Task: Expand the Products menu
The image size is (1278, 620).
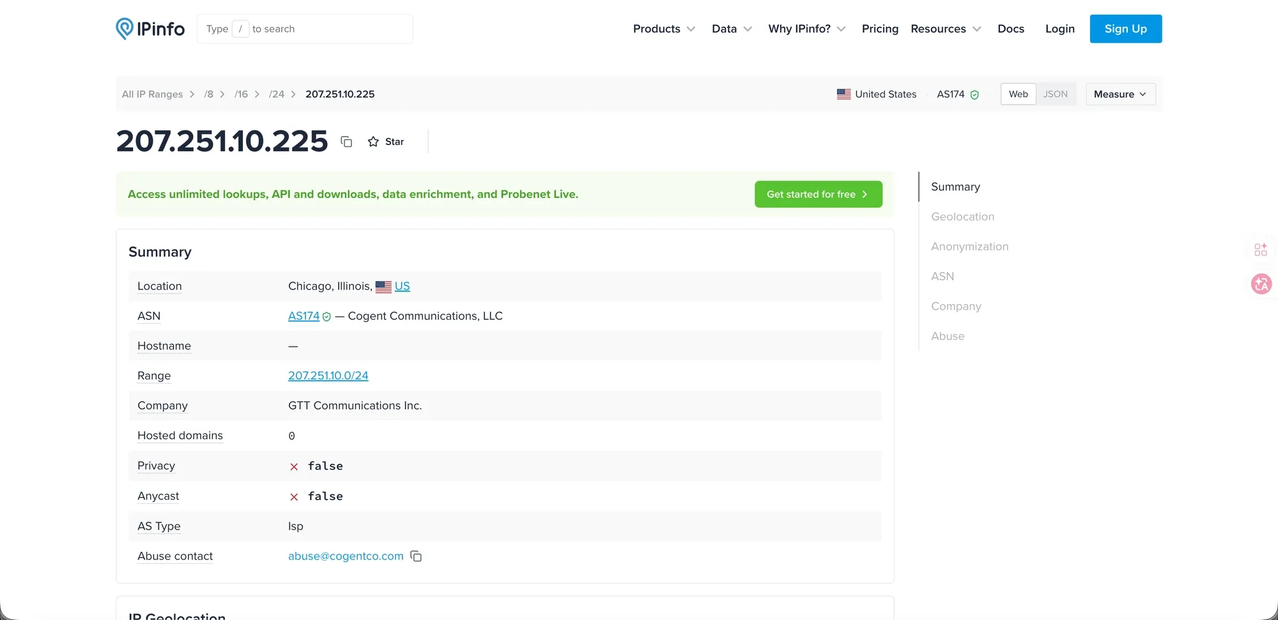Action: [x=664, y=29]
